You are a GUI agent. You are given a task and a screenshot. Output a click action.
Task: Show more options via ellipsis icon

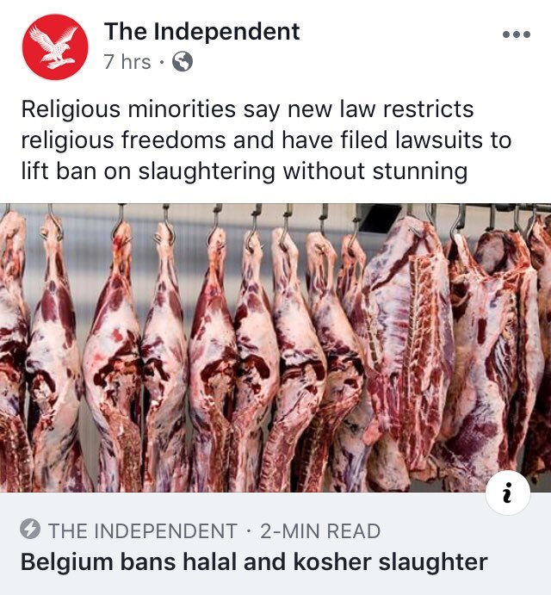[517, 34]
